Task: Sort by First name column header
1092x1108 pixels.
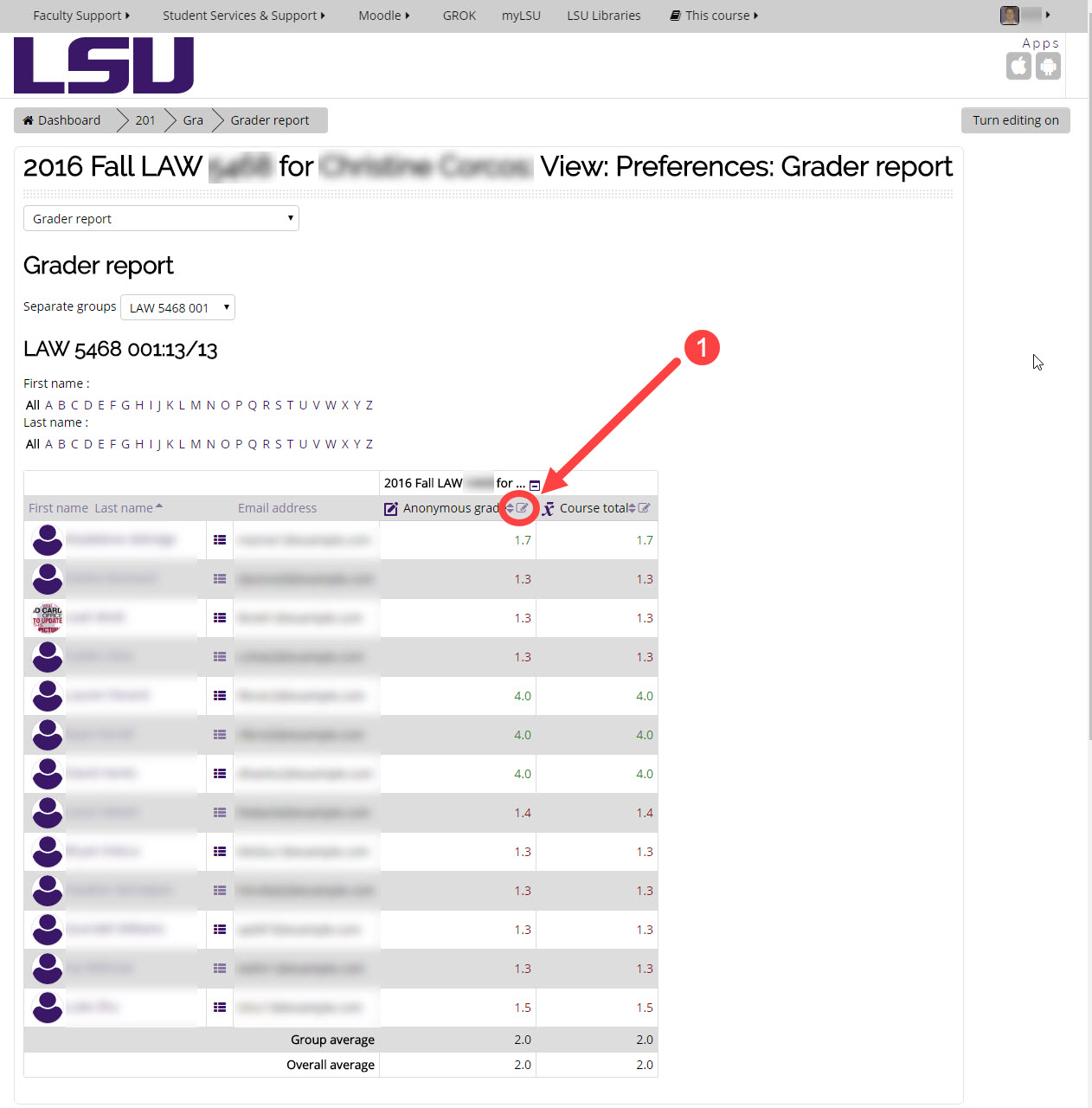Action: coord(58,508)
